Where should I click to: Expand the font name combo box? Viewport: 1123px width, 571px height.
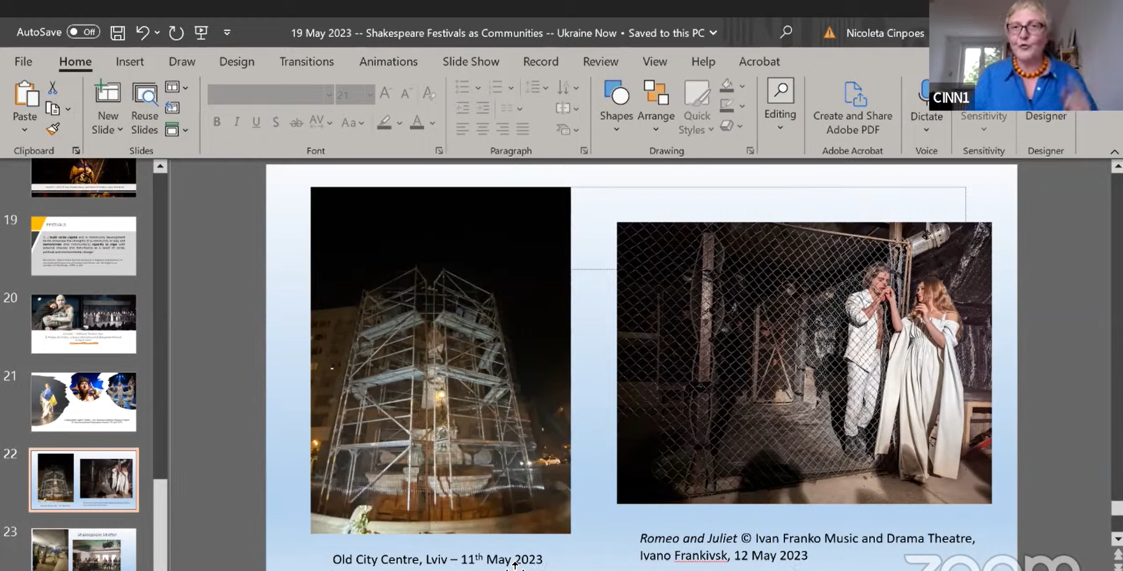[329, 94]
